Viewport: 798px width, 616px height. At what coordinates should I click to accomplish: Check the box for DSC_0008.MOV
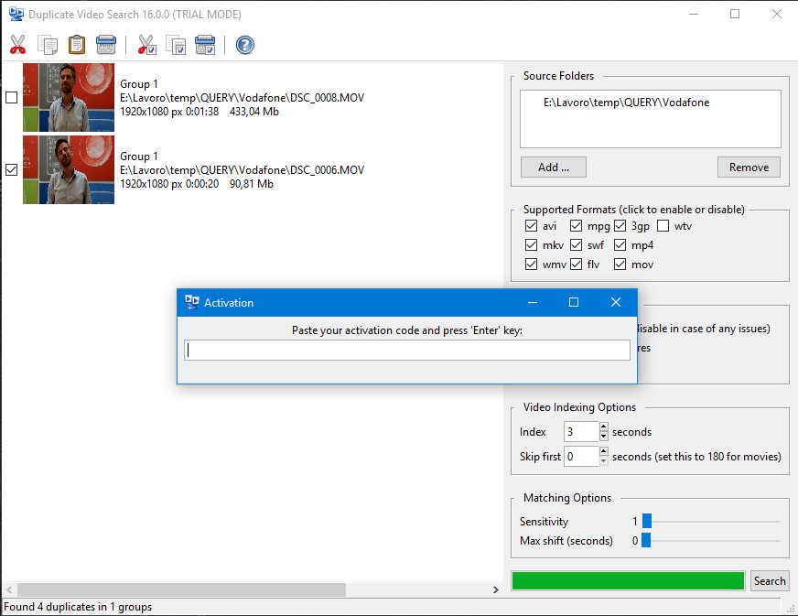point(12,98)
